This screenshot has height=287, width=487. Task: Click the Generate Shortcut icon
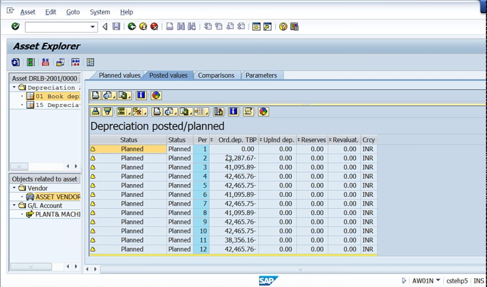[x=267, y=27]
